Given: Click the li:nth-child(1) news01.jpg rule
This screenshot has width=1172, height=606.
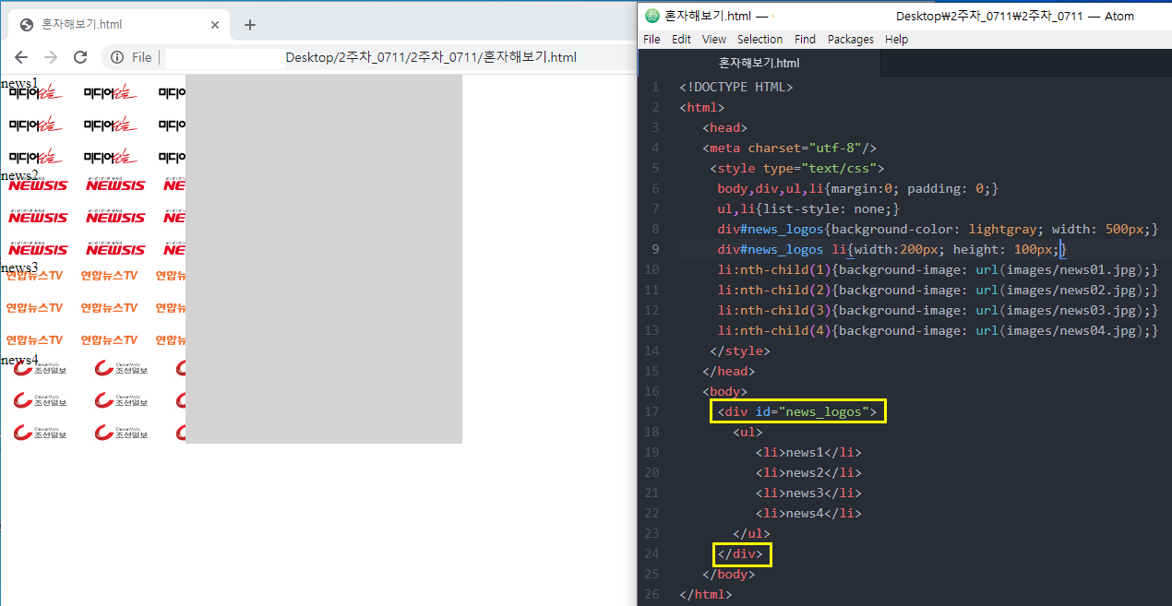Looking at the screenshot, I should 938,269.
